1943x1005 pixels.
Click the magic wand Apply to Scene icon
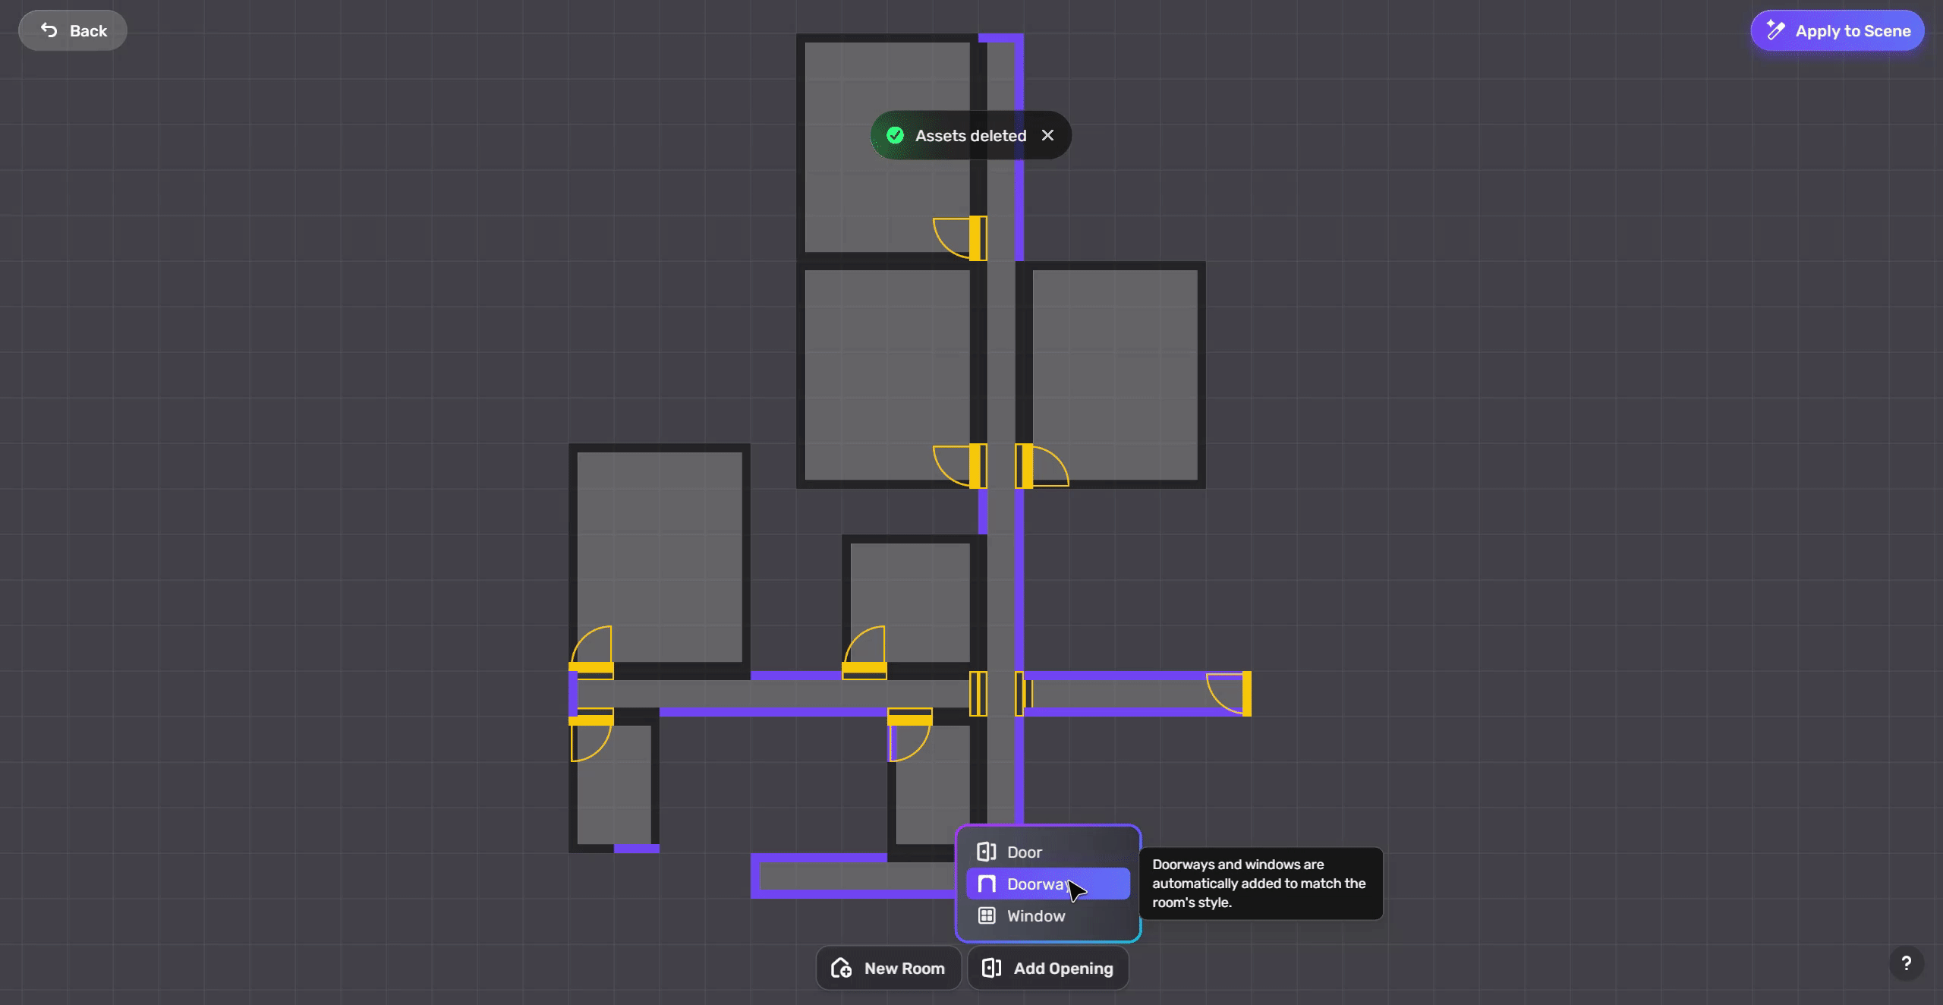(x=1775, y=30)
